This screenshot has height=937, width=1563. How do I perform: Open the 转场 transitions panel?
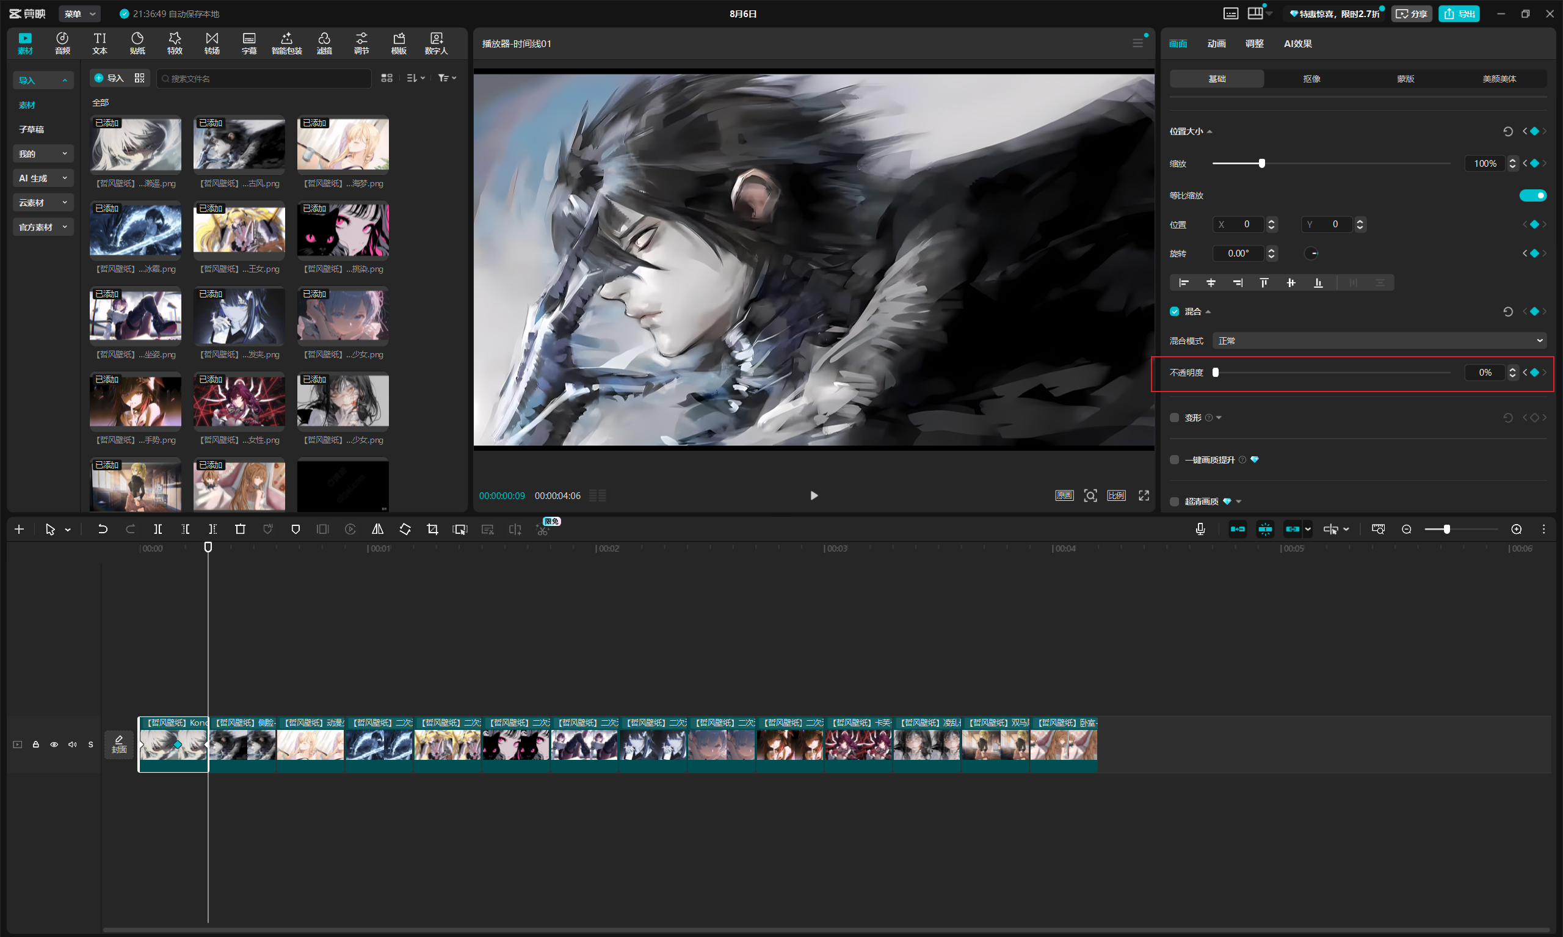click(212, 43)
